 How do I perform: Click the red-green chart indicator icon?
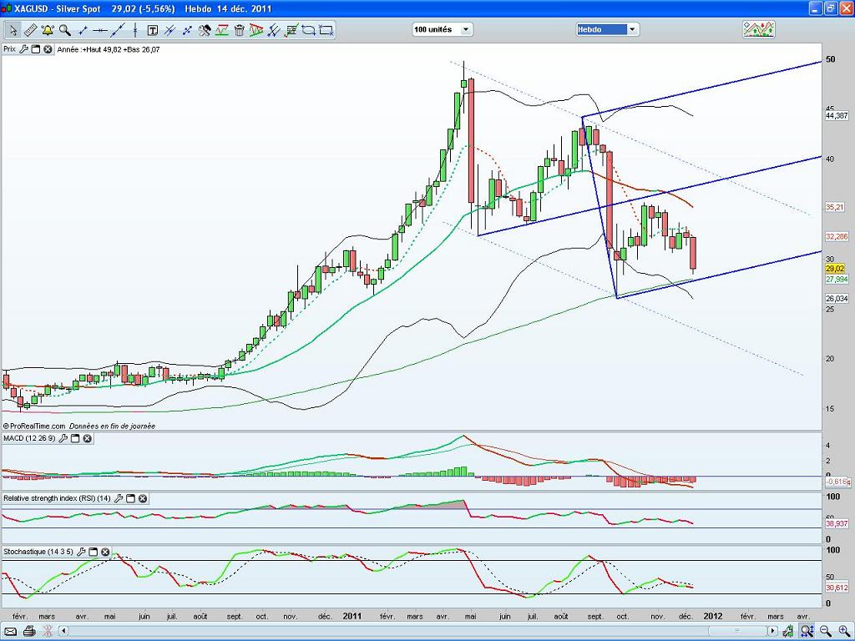tap(221, 30)
